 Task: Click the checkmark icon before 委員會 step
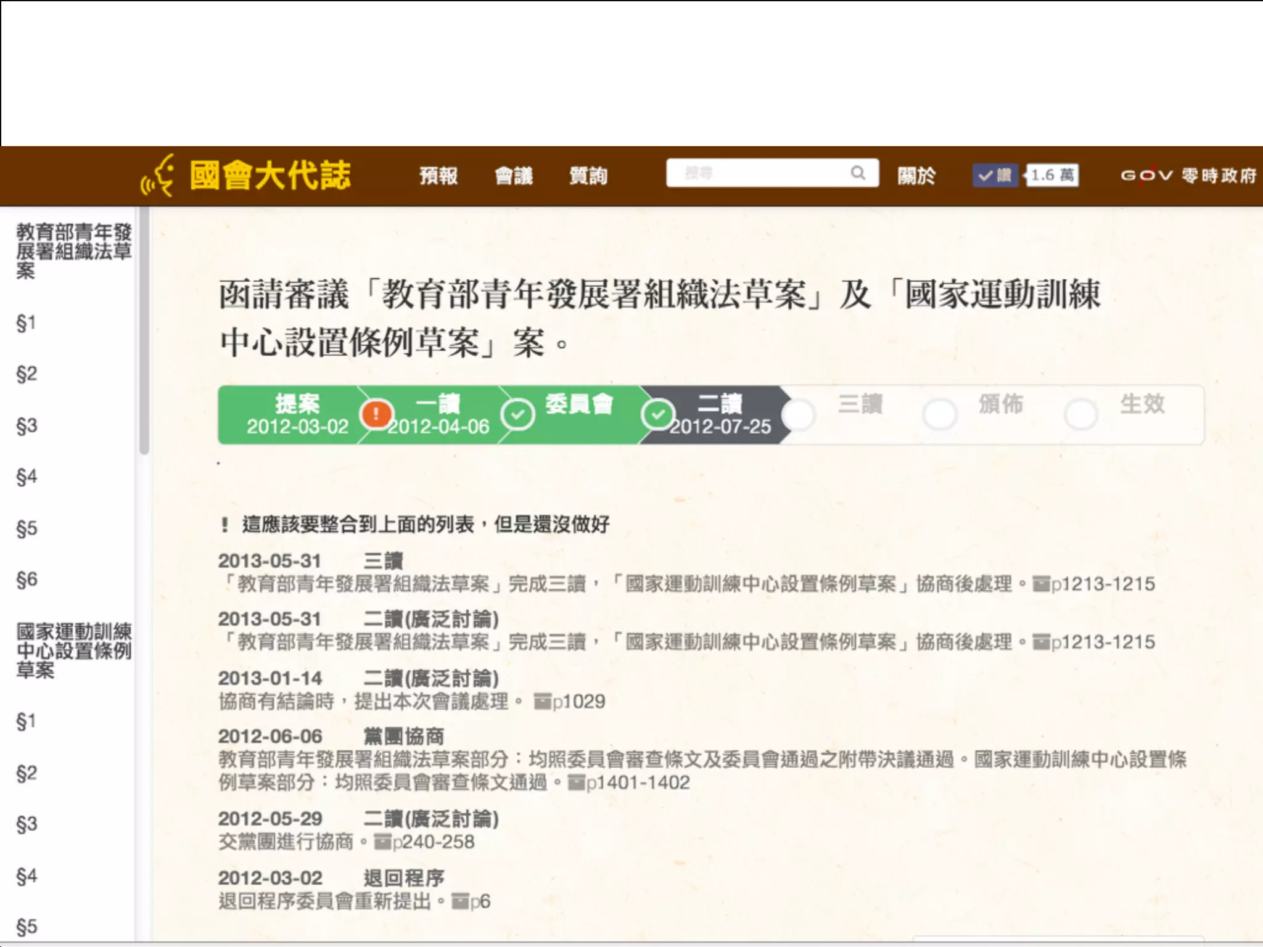(517, 414)
